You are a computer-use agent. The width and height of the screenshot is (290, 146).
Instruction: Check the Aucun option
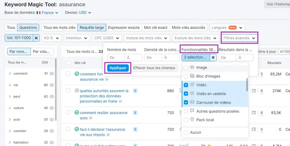coord(186,133)
